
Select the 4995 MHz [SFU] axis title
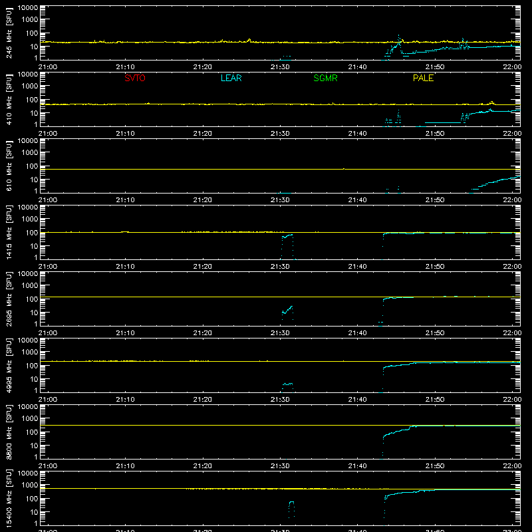pyautogui.click(x=9, y=365)
